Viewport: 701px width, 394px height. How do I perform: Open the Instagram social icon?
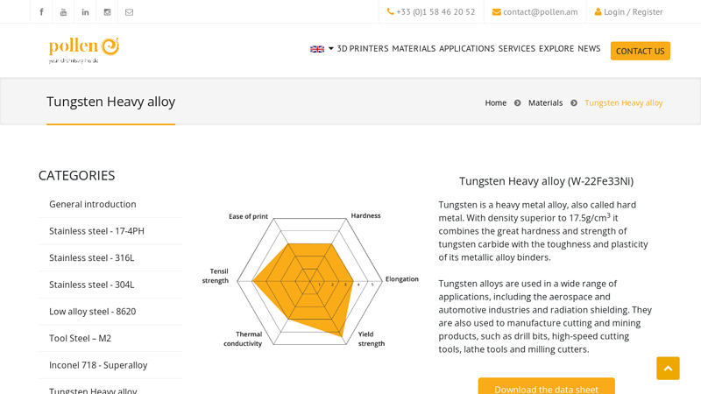[x=107, y=12]
